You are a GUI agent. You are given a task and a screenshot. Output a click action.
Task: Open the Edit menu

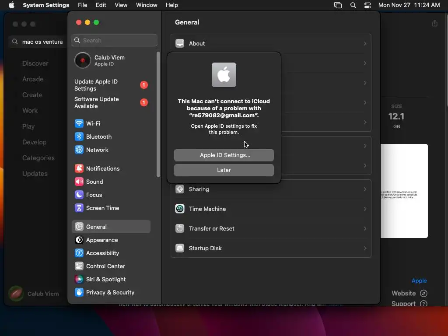[x=101, y=5]
